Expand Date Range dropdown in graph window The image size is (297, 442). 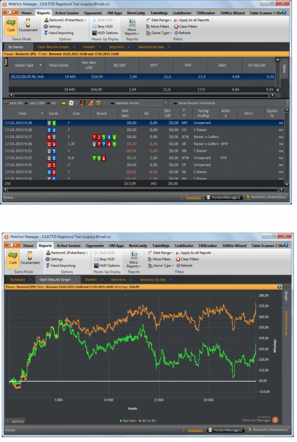click(x=161, y=253)
